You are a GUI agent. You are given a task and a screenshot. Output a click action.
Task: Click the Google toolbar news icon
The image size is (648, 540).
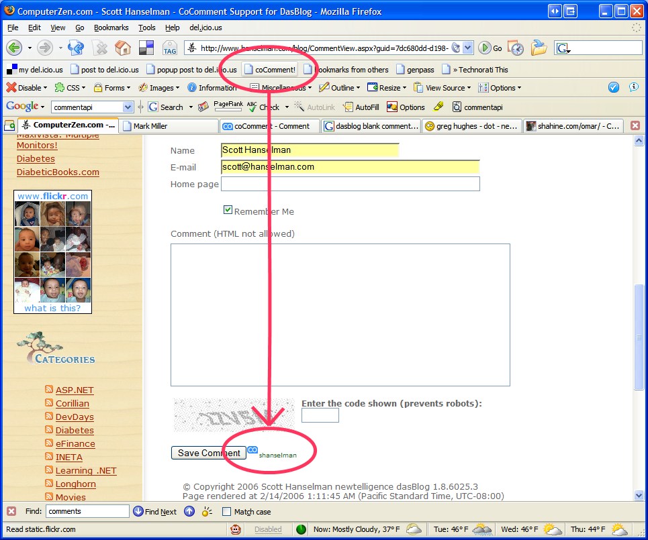pyautogui.click(x=203, y=107)
